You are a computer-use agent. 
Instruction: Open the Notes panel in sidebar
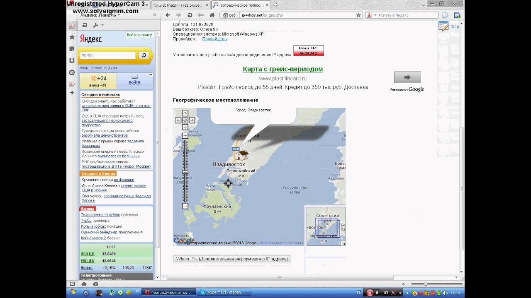[72, 49]
